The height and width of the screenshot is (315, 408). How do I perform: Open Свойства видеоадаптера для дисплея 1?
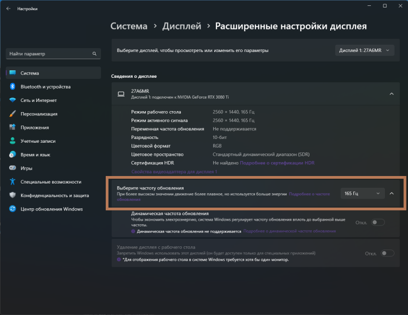tap(174, 171)
